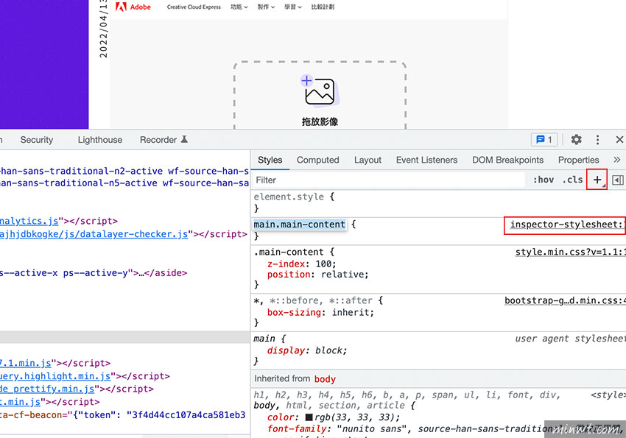
Task: Click the body link in Inherited from
Action: [325, 379]
